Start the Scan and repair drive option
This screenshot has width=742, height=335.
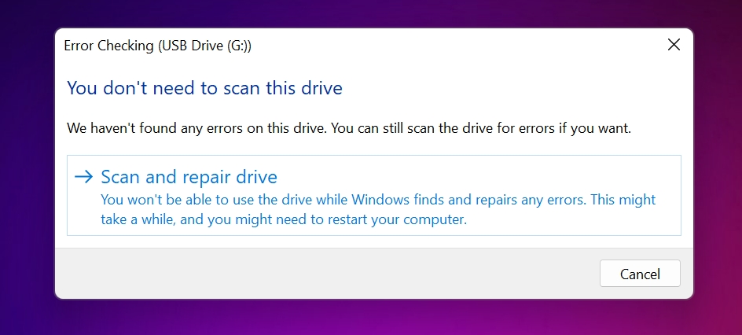189,177
